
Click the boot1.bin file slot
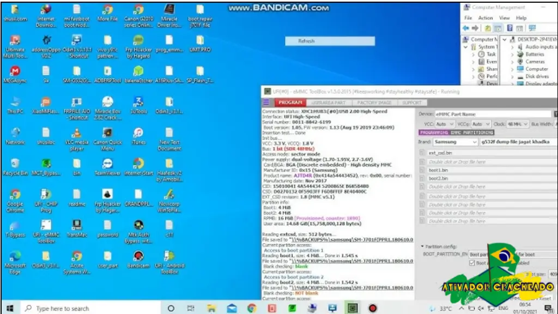pyautogui.click(x=492, y=170)
